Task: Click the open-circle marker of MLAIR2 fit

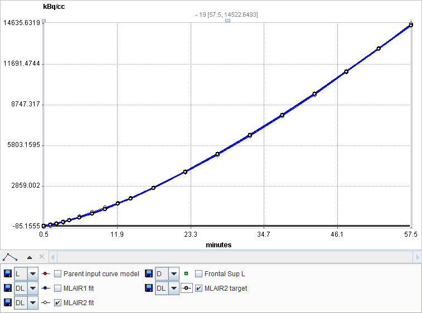Action: tap(46, 303)
